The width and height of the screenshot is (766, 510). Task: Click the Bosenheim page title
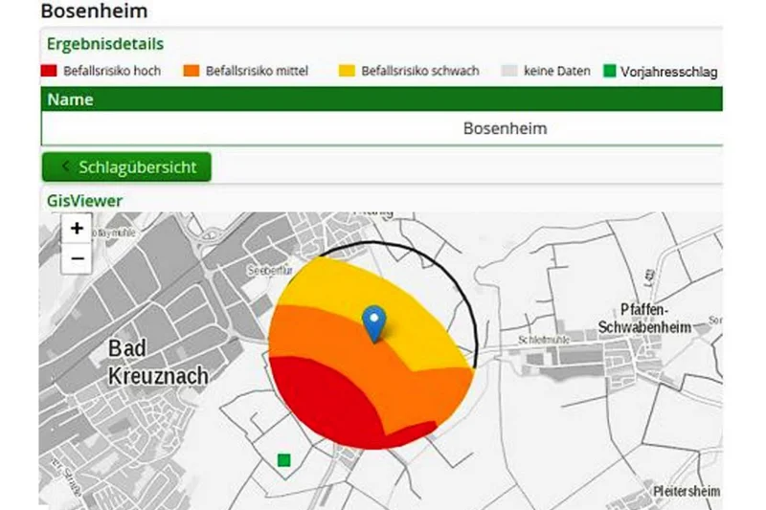pyautogui.click(x=94, y=11)
